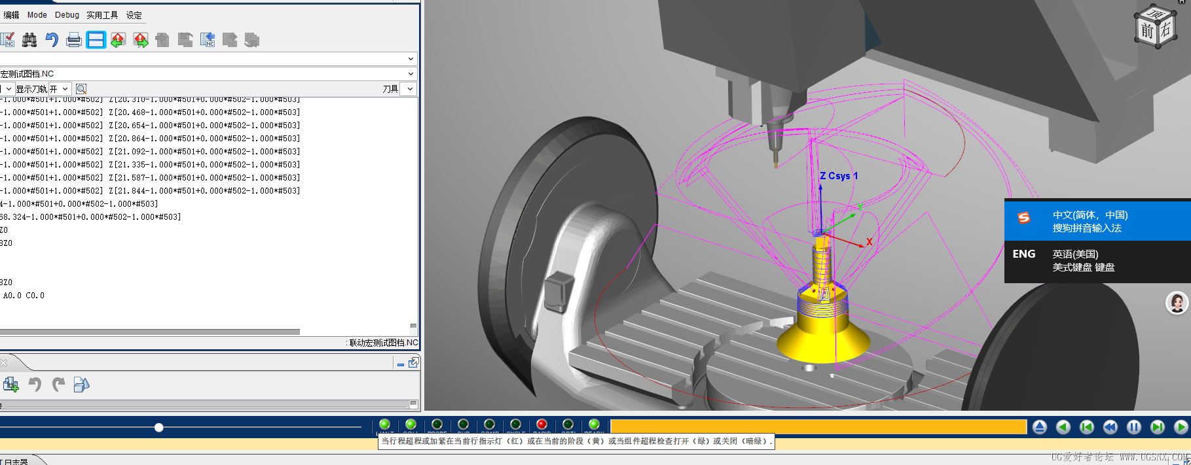Click the grey redo arrow in lower panel
1191x465 pixels.
(x=58, y=385)
